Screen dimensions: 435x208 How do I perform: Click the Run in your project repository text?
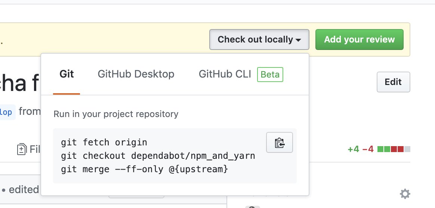tap(116, 114)
